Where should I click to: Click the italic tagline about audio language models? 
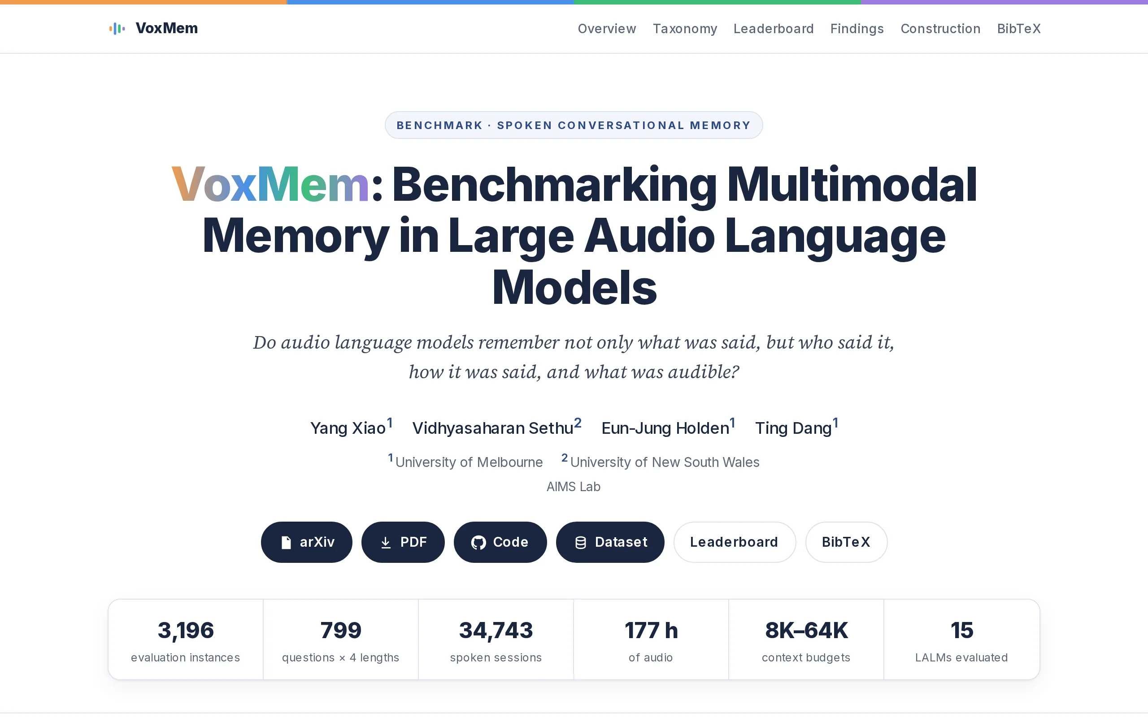click(574, 357)
